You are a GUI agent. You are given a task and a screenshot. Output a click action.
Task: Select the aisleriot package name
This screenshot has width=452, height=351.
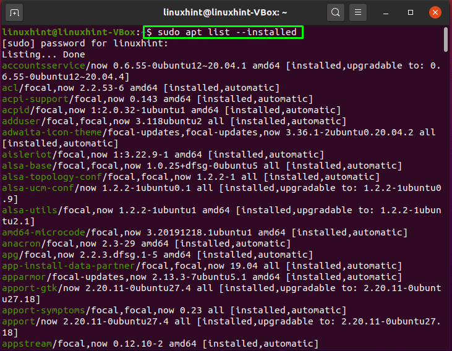click(x=27, y=154)
